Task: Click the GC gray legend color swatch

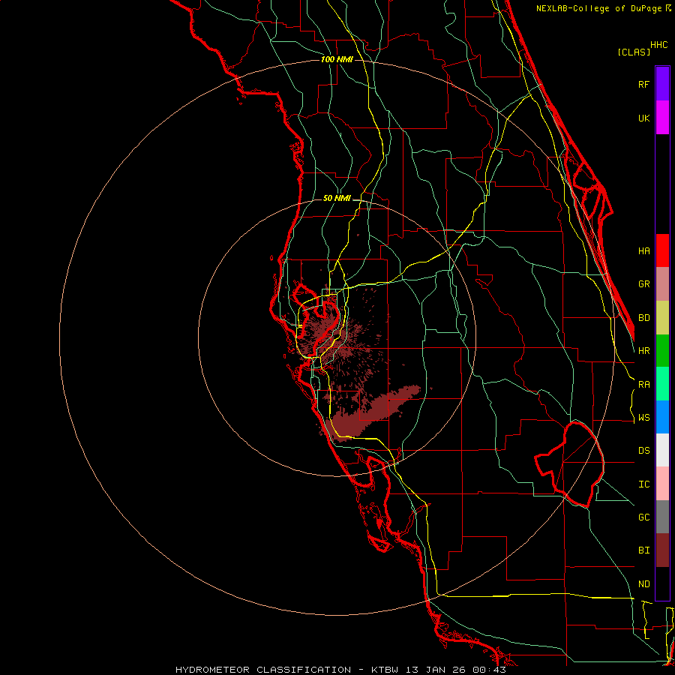Action: 662,517
